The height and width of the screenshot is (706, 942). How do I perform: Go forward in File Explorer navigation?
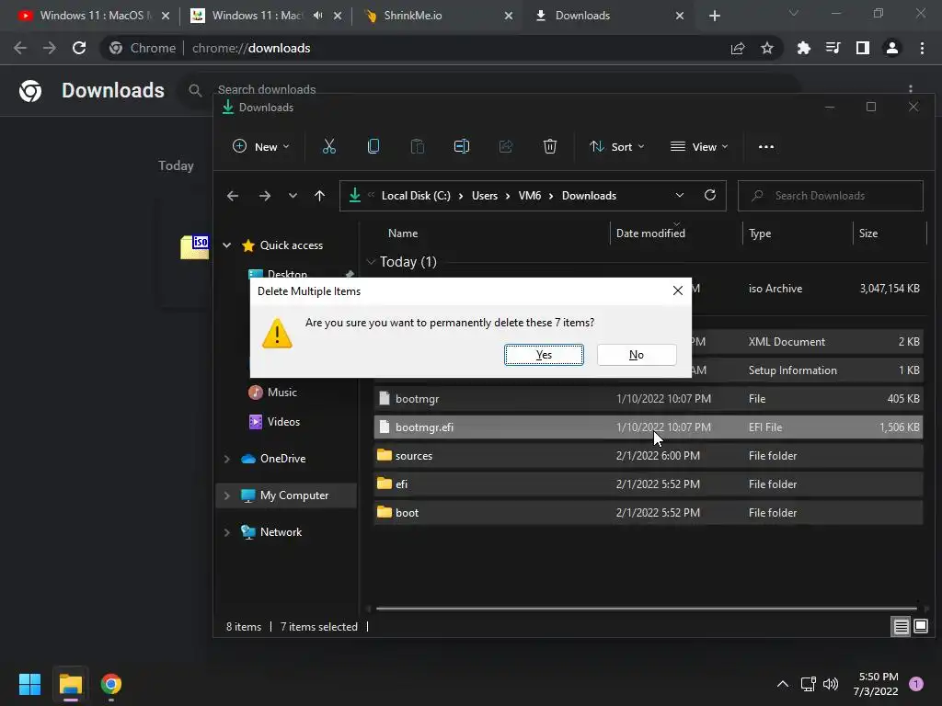point(264,196)
